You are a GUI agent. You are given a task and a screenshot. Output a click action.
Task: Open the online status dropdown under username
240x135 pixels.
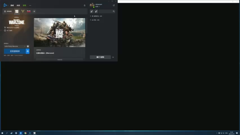coord(97,7)
